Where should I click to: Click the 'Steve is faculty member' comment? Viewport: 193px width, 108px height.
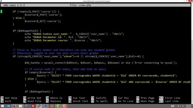tap(64, 50)
